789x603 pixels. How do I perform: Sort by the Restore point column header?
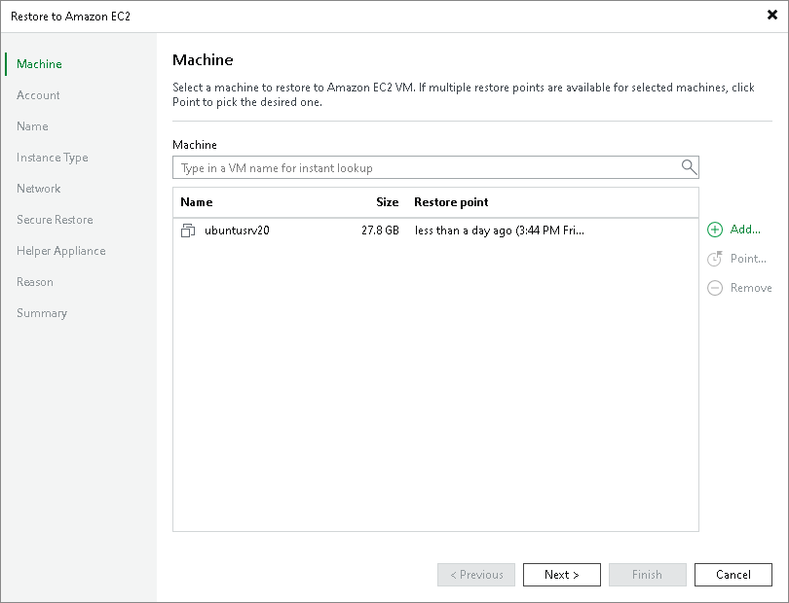(451, 202)
